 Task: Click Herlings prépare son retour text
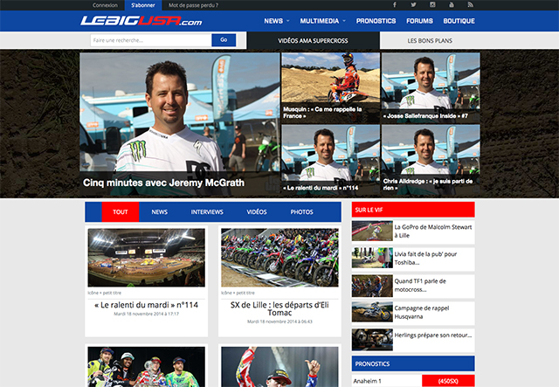click(433, 335)
